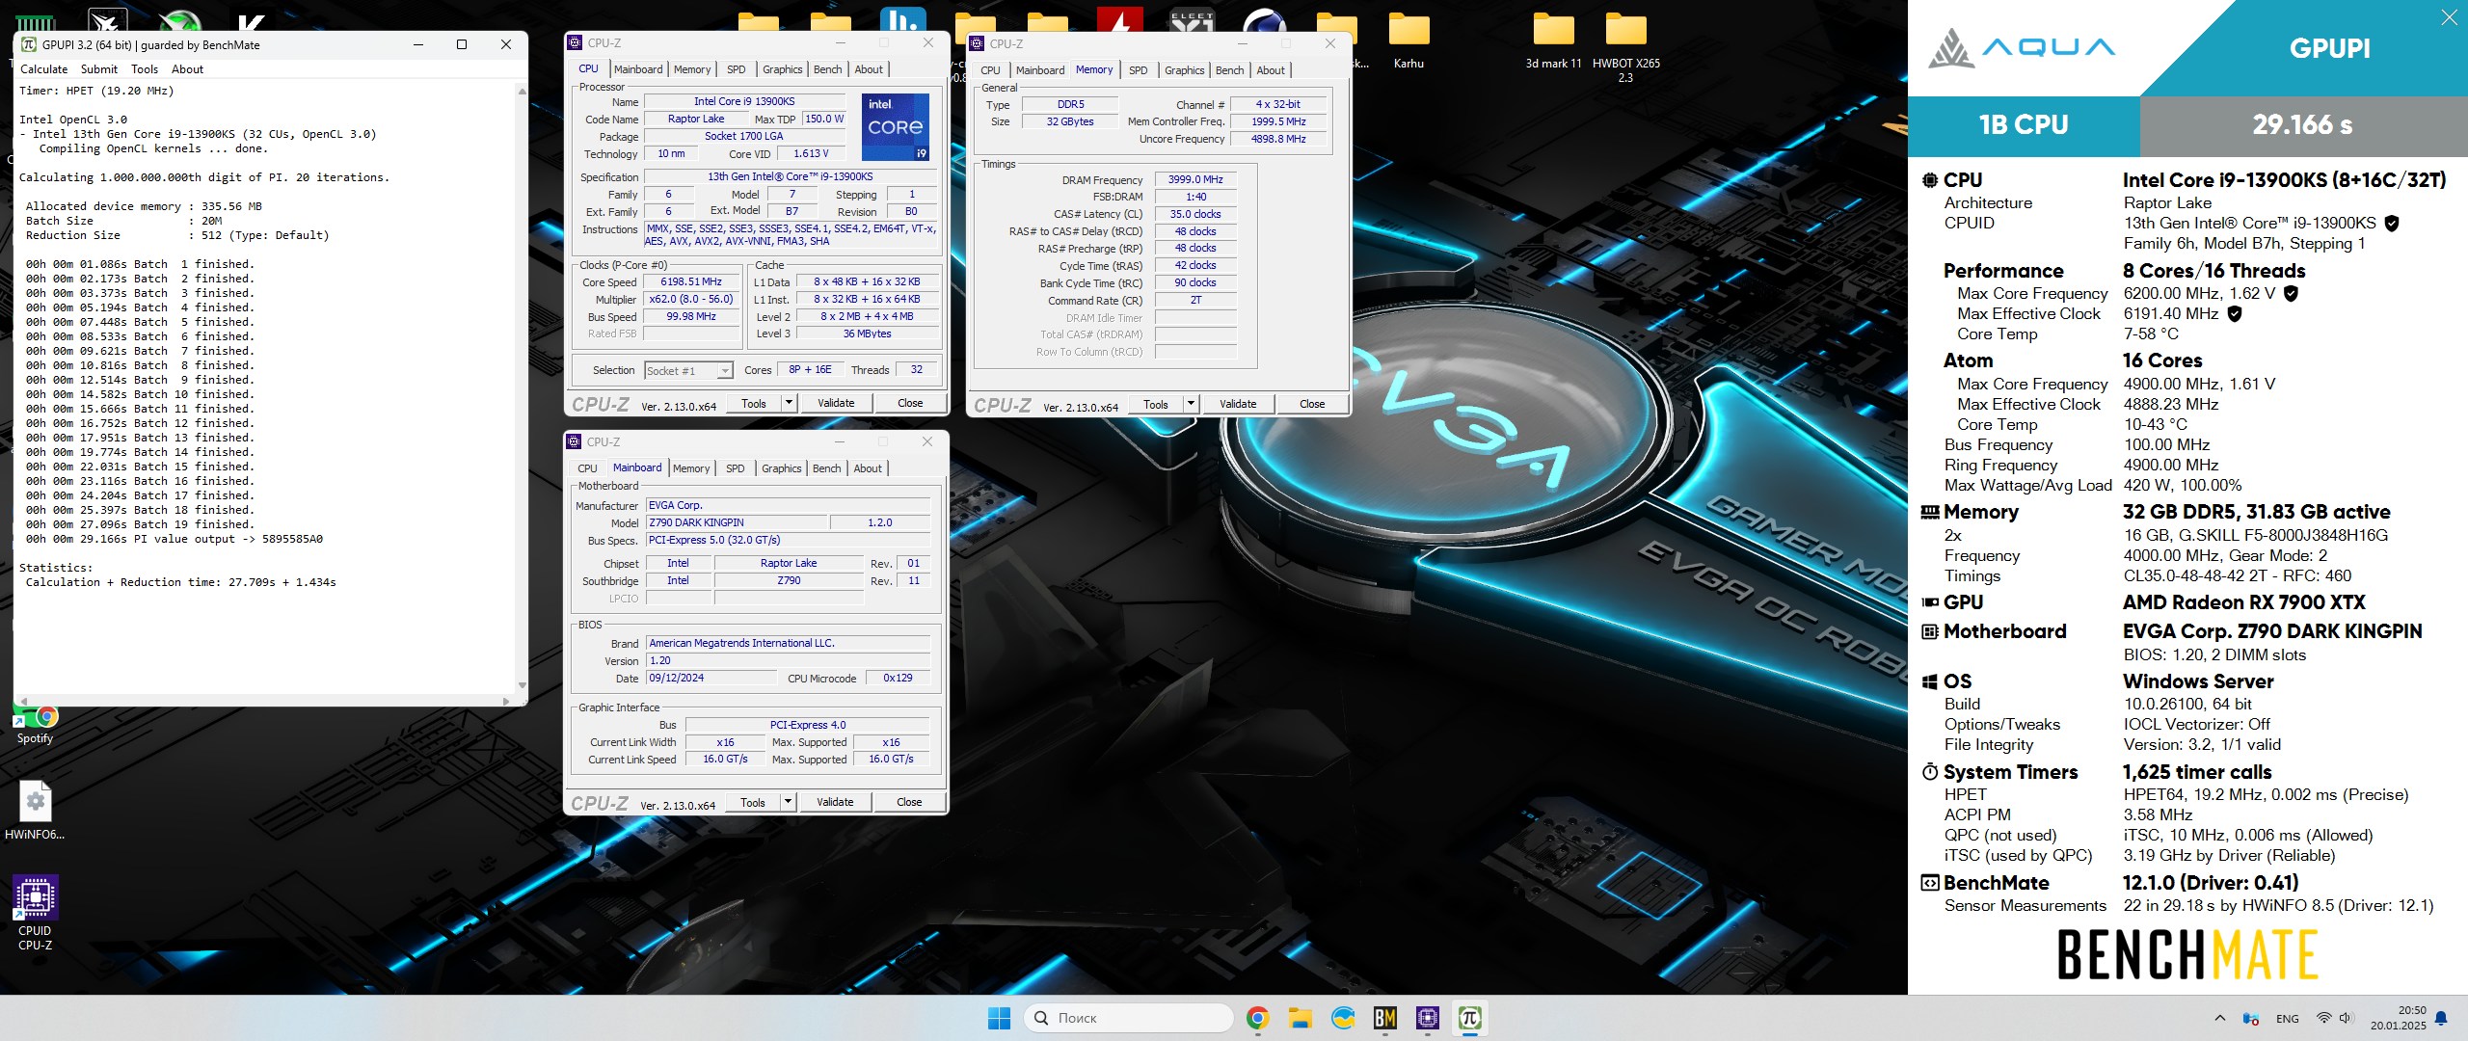Click the 'Batch 19 finished.' log line
Screen dimensions: 2468x1041
(141, 524)
